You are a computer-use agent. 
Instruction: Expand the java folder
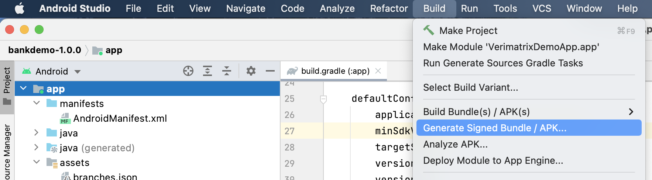(37, 133)
